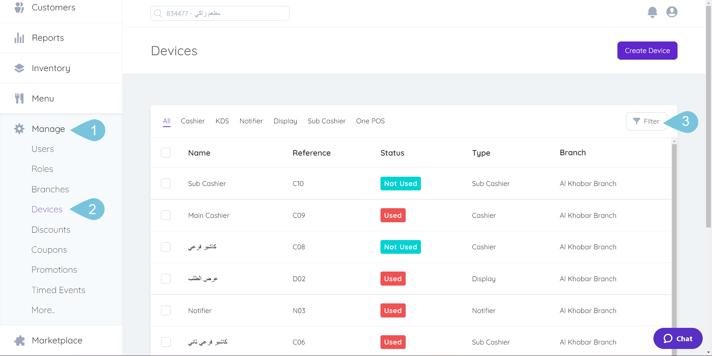
Task: Collapse the Manage sidebar section
Action: [x=48, y=129]
